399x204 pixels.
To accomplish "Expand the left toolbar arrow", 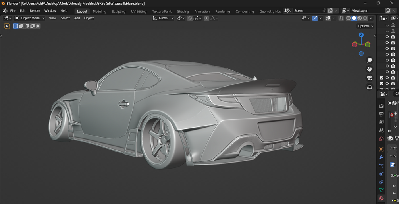I will pyautogui.click(x=1, y=36).
